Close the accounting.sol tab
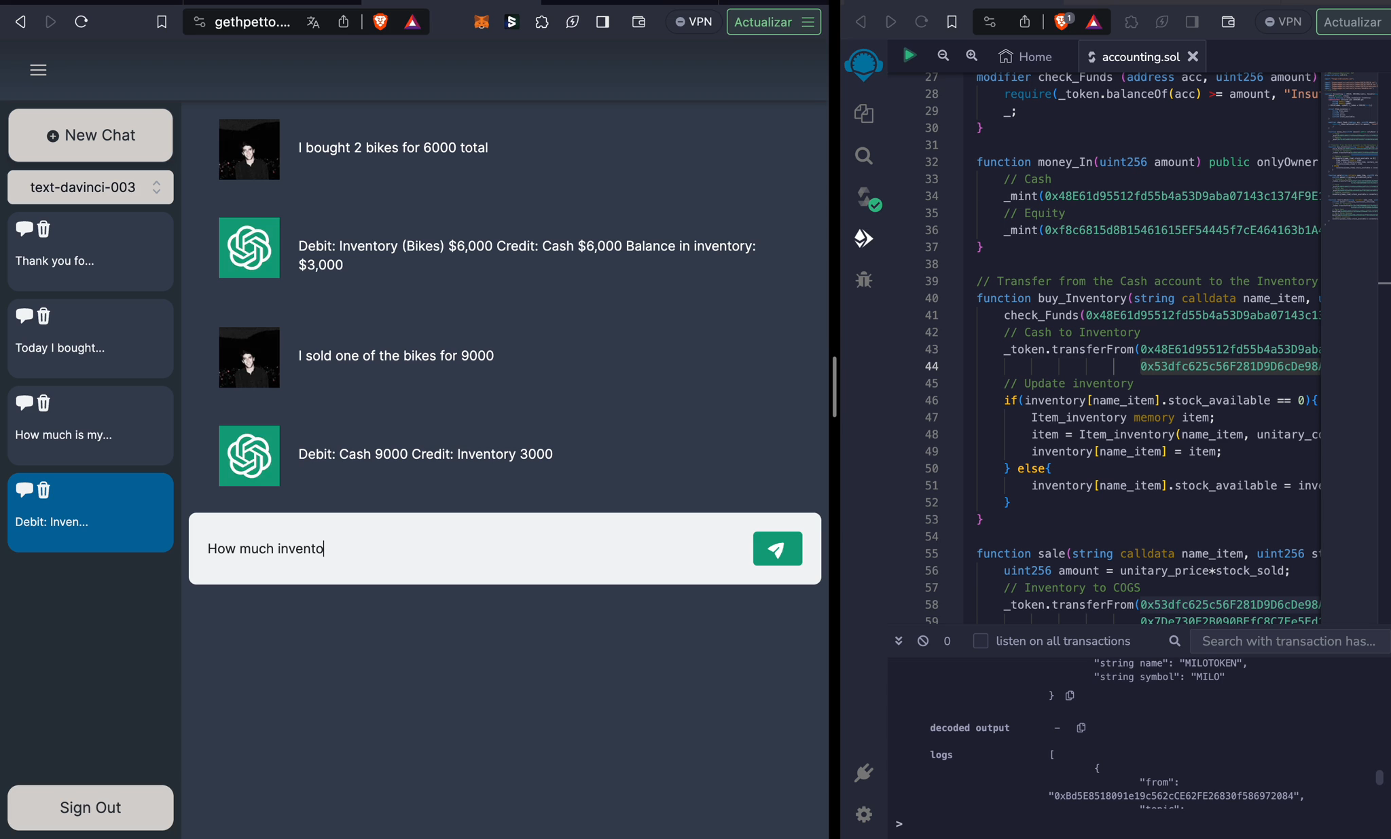 [1193, 56]
